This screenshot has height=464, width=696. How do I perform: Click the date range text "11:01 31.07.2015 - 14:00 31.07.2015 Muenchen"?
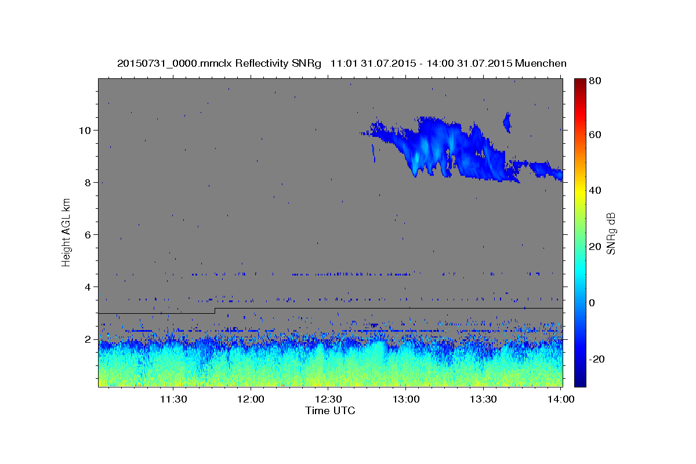point(448,63)
